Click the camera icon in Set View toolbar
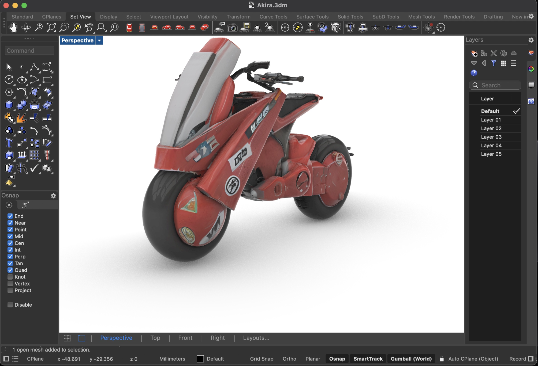Viewport: 538px width, 366px height. coord(232,27)
